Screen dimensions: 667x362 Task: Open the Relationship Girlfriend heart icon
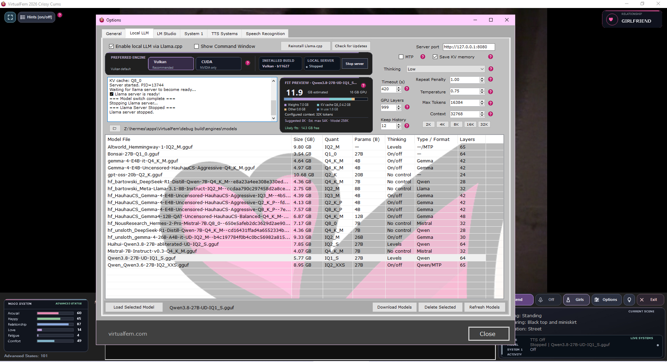pyautogui.click(x=611, y=19)
